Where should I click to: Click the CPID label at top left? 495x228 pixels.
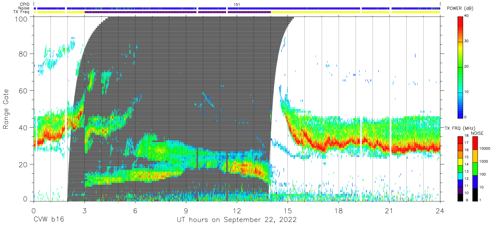(x=24, y=4)
